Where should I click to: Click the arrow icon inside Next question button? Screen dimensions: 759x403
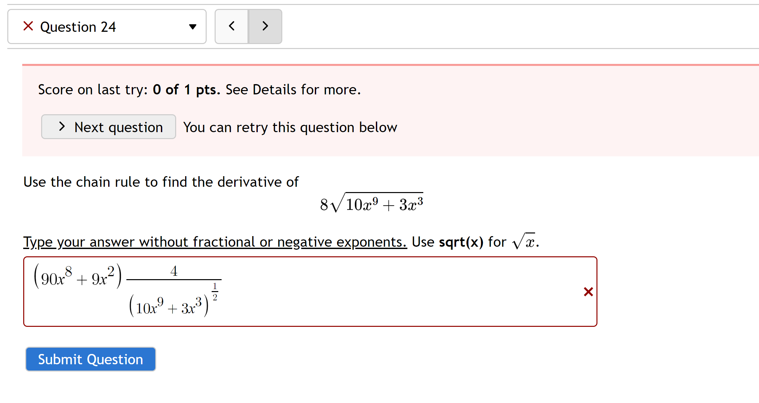click(62, 127)
